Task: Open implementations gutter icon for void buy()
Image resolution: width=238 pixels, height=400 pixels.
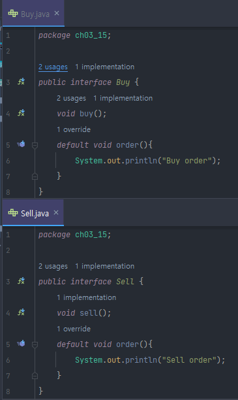Action: point(21,113)
